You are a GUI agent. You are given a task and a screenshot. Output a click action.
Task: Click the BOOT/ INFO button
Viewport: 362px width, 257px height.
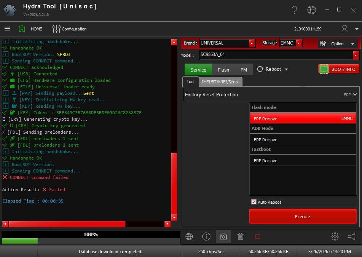tap(339, 69)
